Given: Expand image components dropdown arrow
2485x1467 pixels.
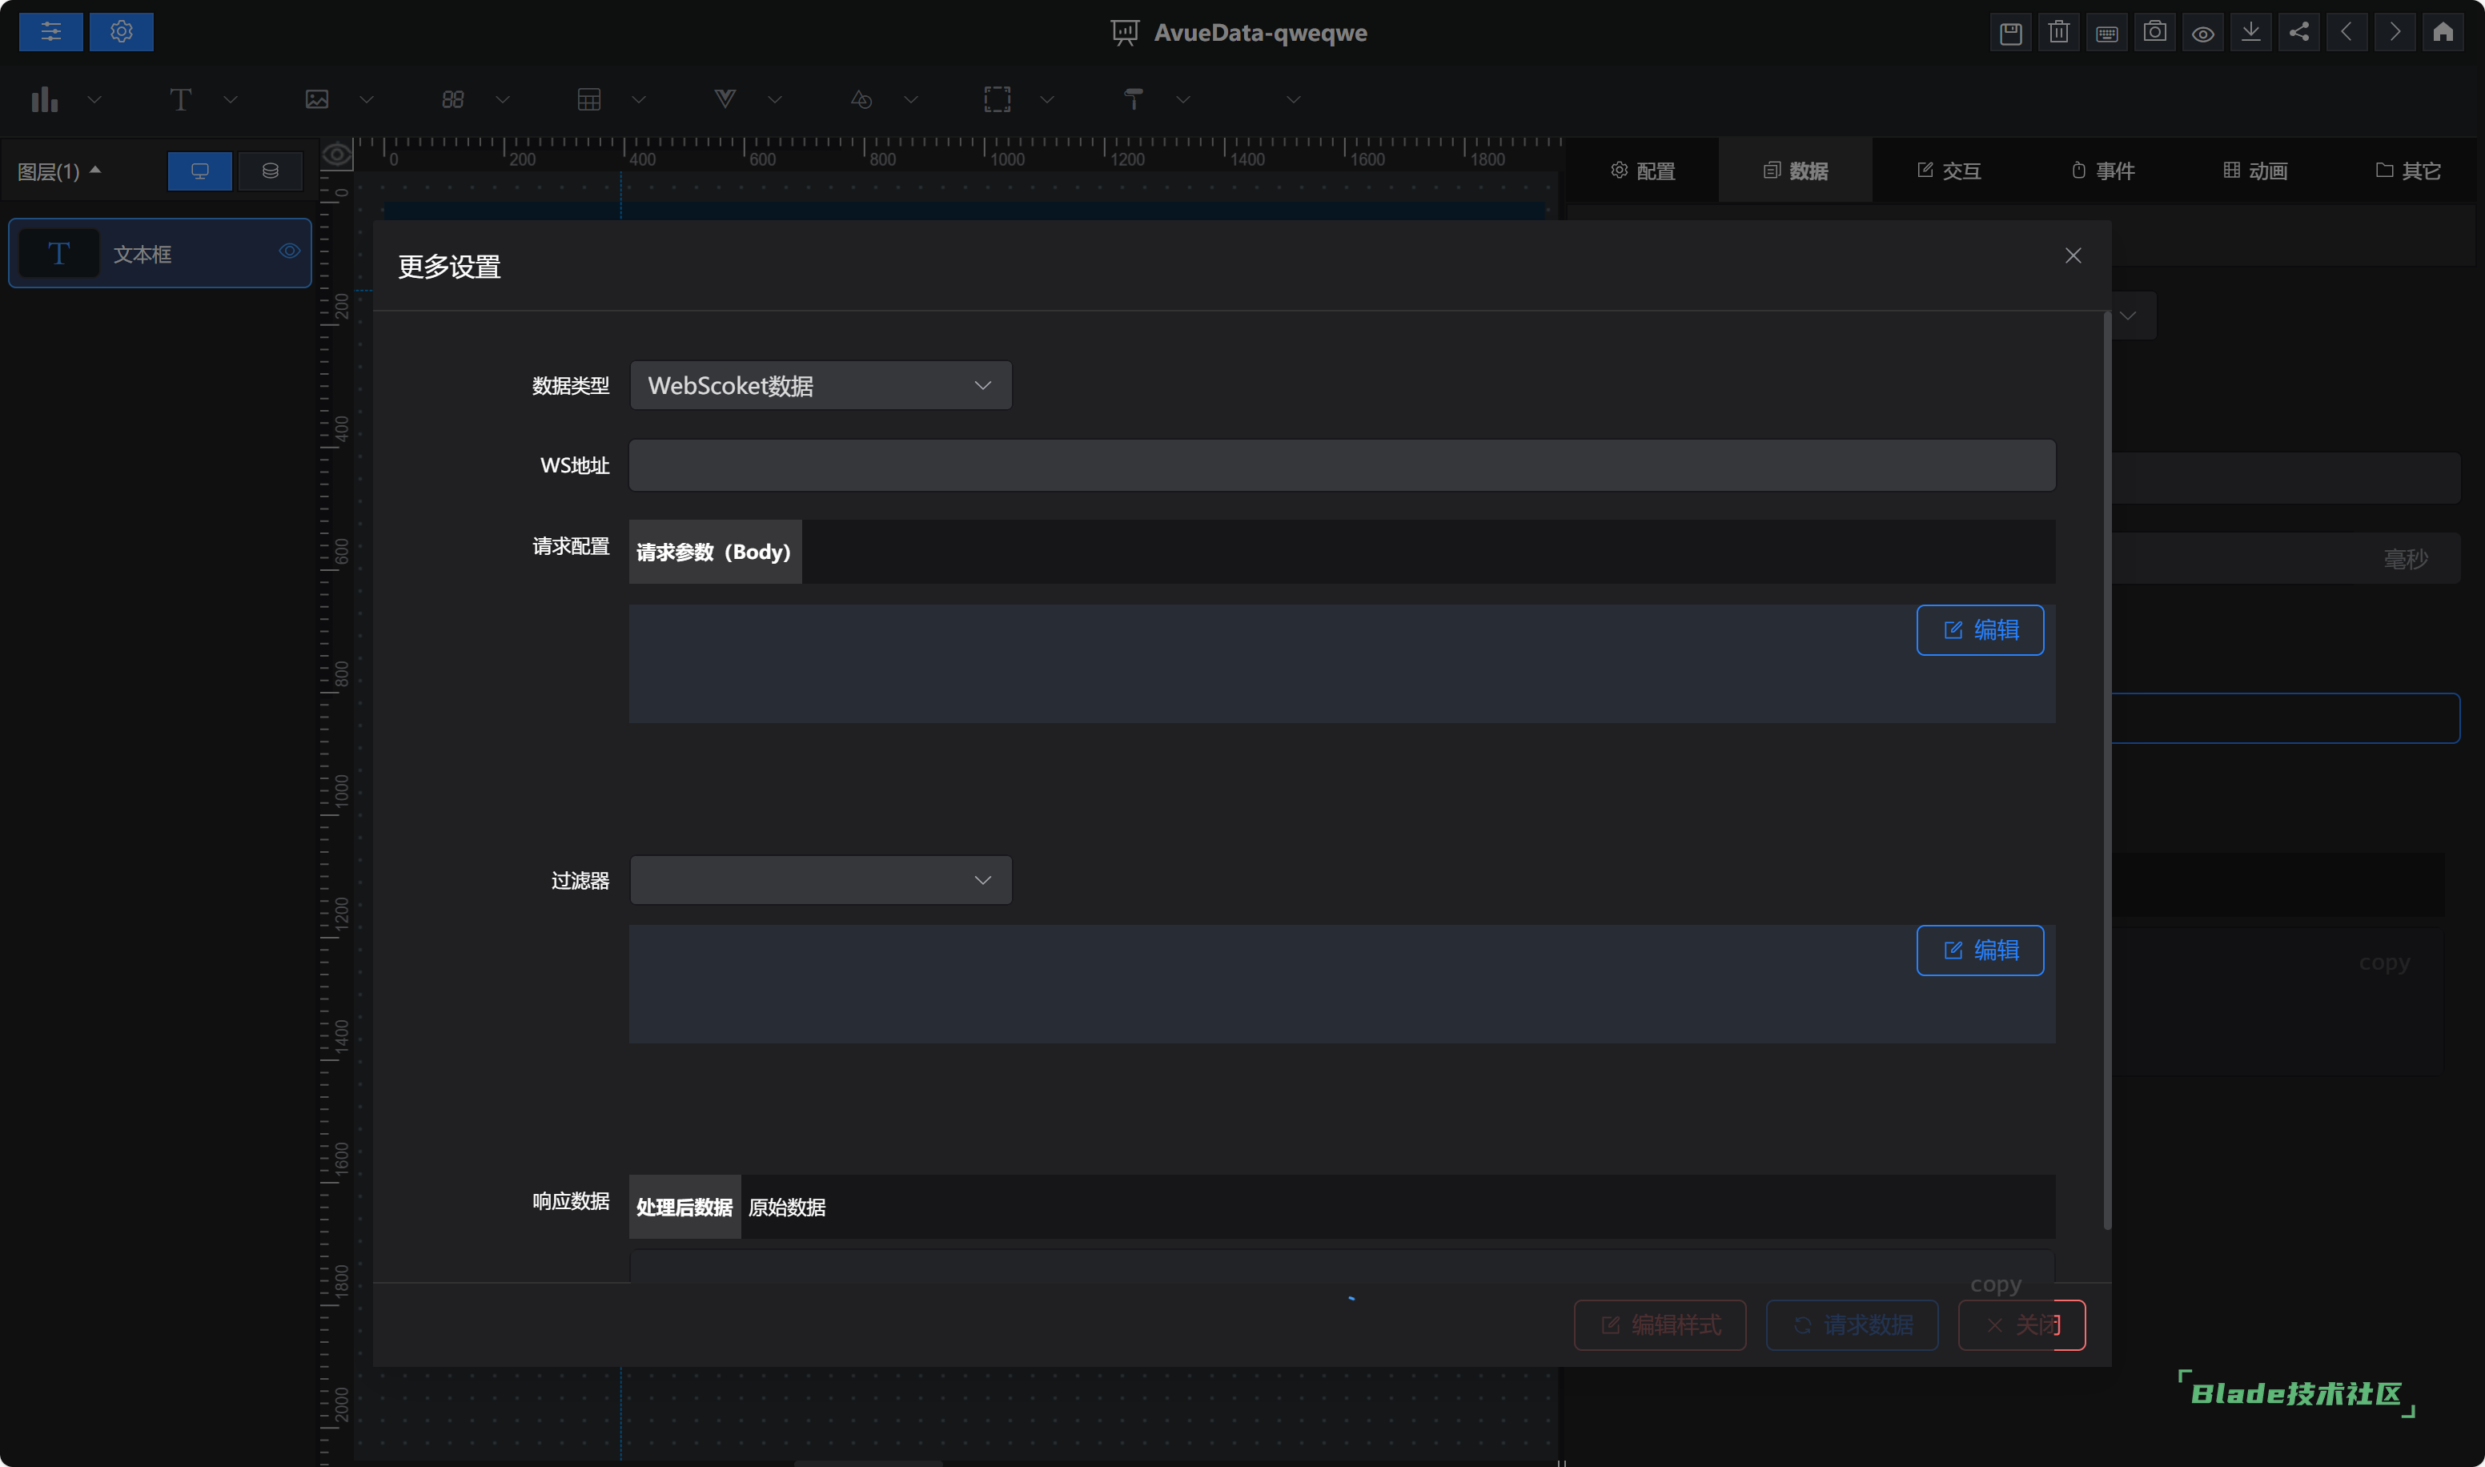Looking at the screenshot, I should (x=367, y=100).
